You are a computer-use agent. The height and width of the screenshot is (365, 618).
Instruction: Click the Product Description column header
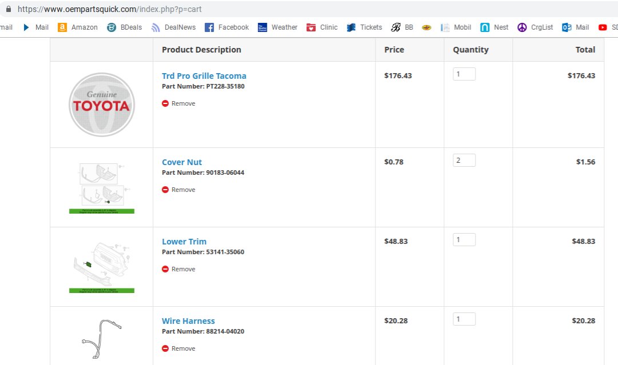[x=201, y=50]
